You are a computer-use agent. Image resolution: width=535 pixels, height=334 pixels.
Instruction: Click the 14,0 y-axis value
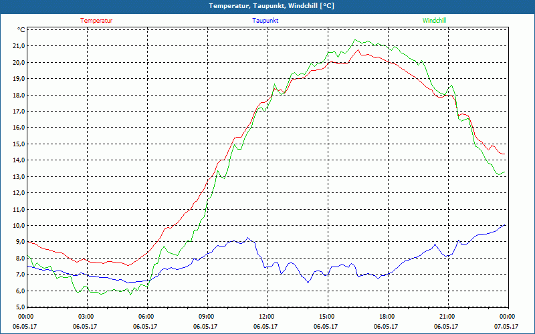point(19,160)
